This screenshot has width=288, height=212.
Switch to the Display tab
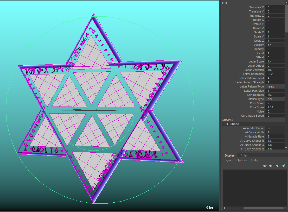(229, 155)
